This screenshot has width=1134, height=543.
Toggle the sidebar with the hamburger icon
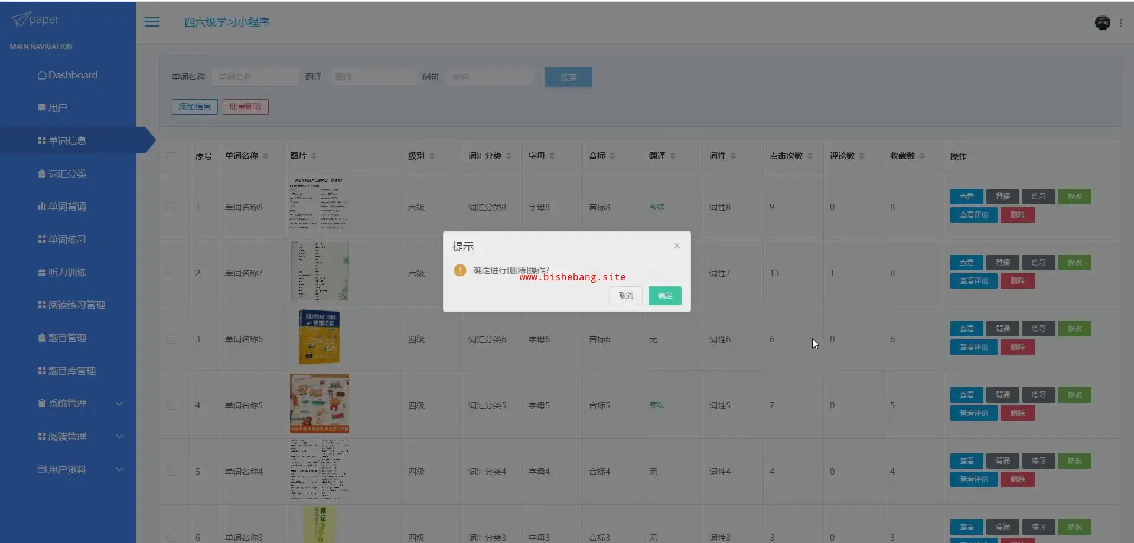coord(152,22)
